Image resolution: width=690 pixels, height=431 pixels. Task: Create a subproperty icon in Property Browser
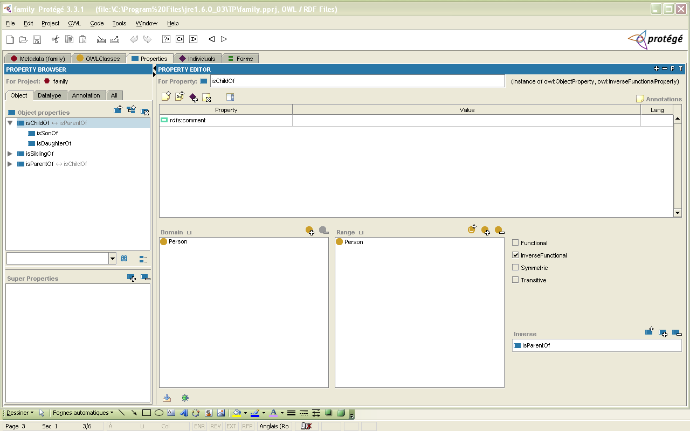[131, 110]
